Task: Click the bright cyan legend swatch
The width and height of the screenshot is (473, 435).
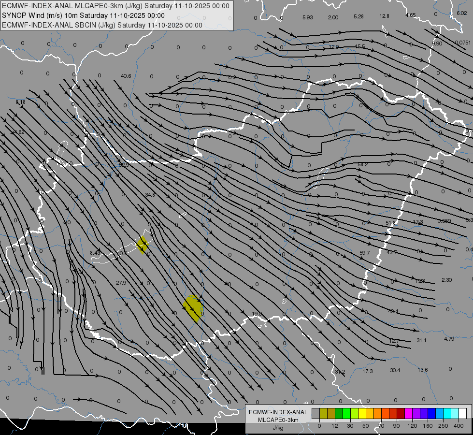Action: 447,413
